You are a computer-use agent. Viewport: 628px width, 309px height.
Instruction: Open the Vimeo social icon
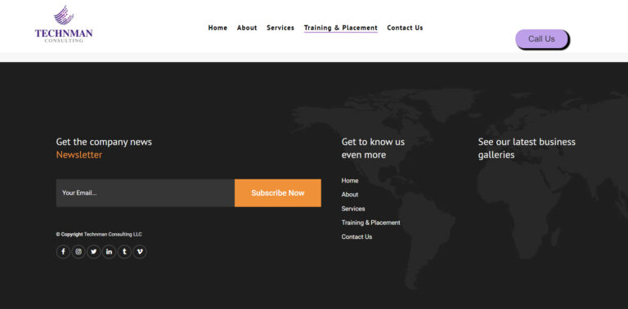(x=140, y=252)
